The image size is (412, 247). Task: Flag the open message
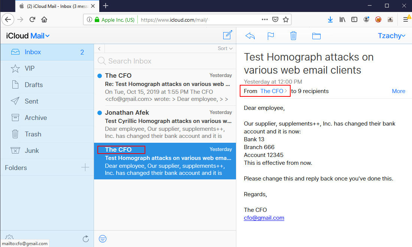tap(271, 36)
